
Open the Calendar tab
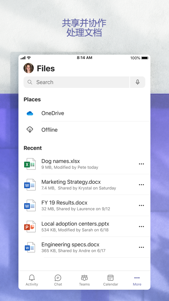(111, 280)
